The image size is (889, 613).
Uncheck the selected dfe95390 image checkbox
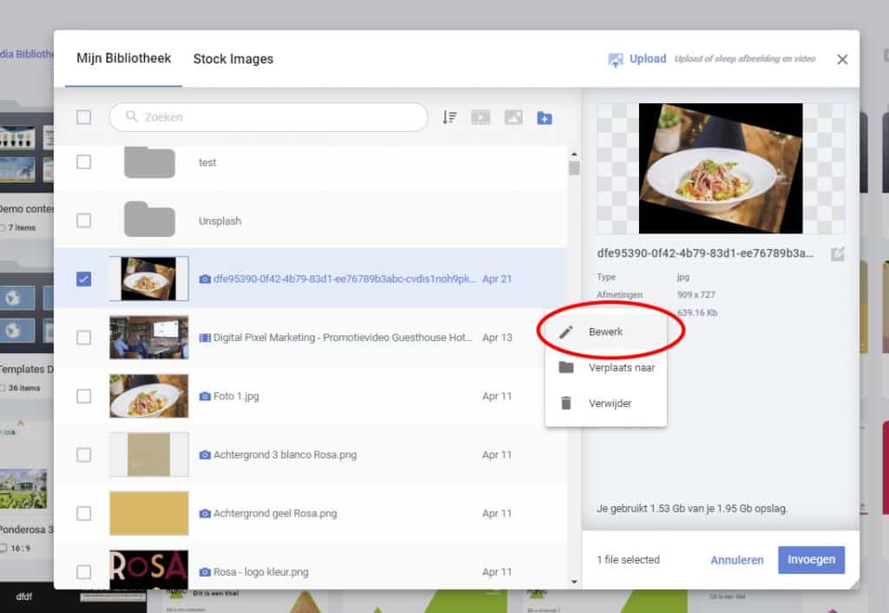pyautogui.click(x=83, y=279)
